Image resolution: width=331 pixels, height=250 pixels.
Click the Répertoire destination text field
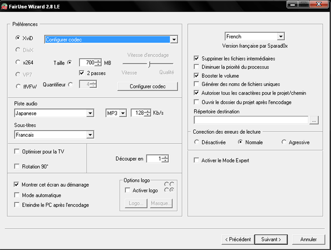click(251, 120)
